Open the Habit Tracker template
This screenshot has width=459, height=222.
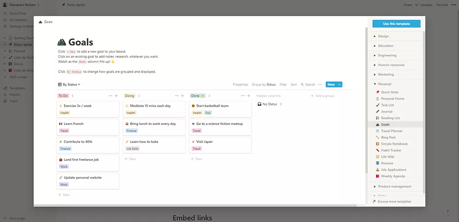click(x=391, y=150)
